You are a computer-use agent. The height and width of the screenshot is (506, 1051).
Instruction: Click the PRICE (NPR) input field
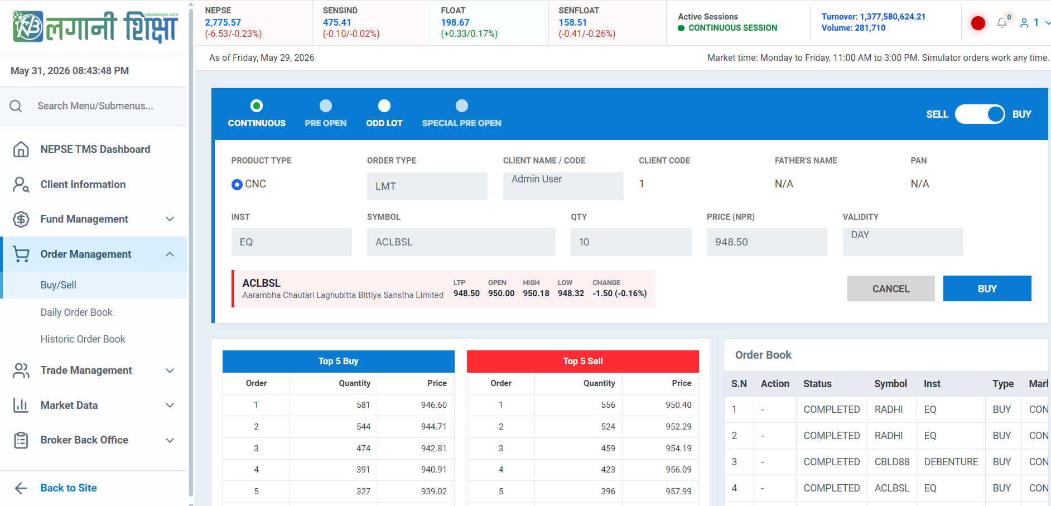767,242
